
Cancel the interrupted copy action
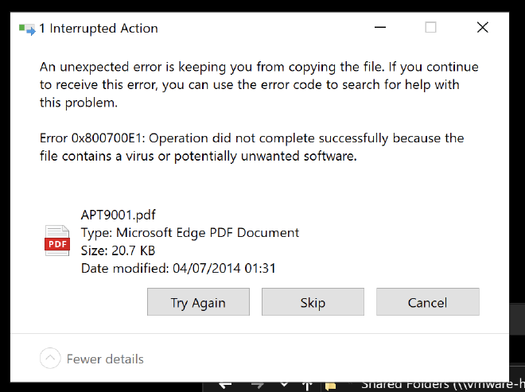click(x=427, y=302)
